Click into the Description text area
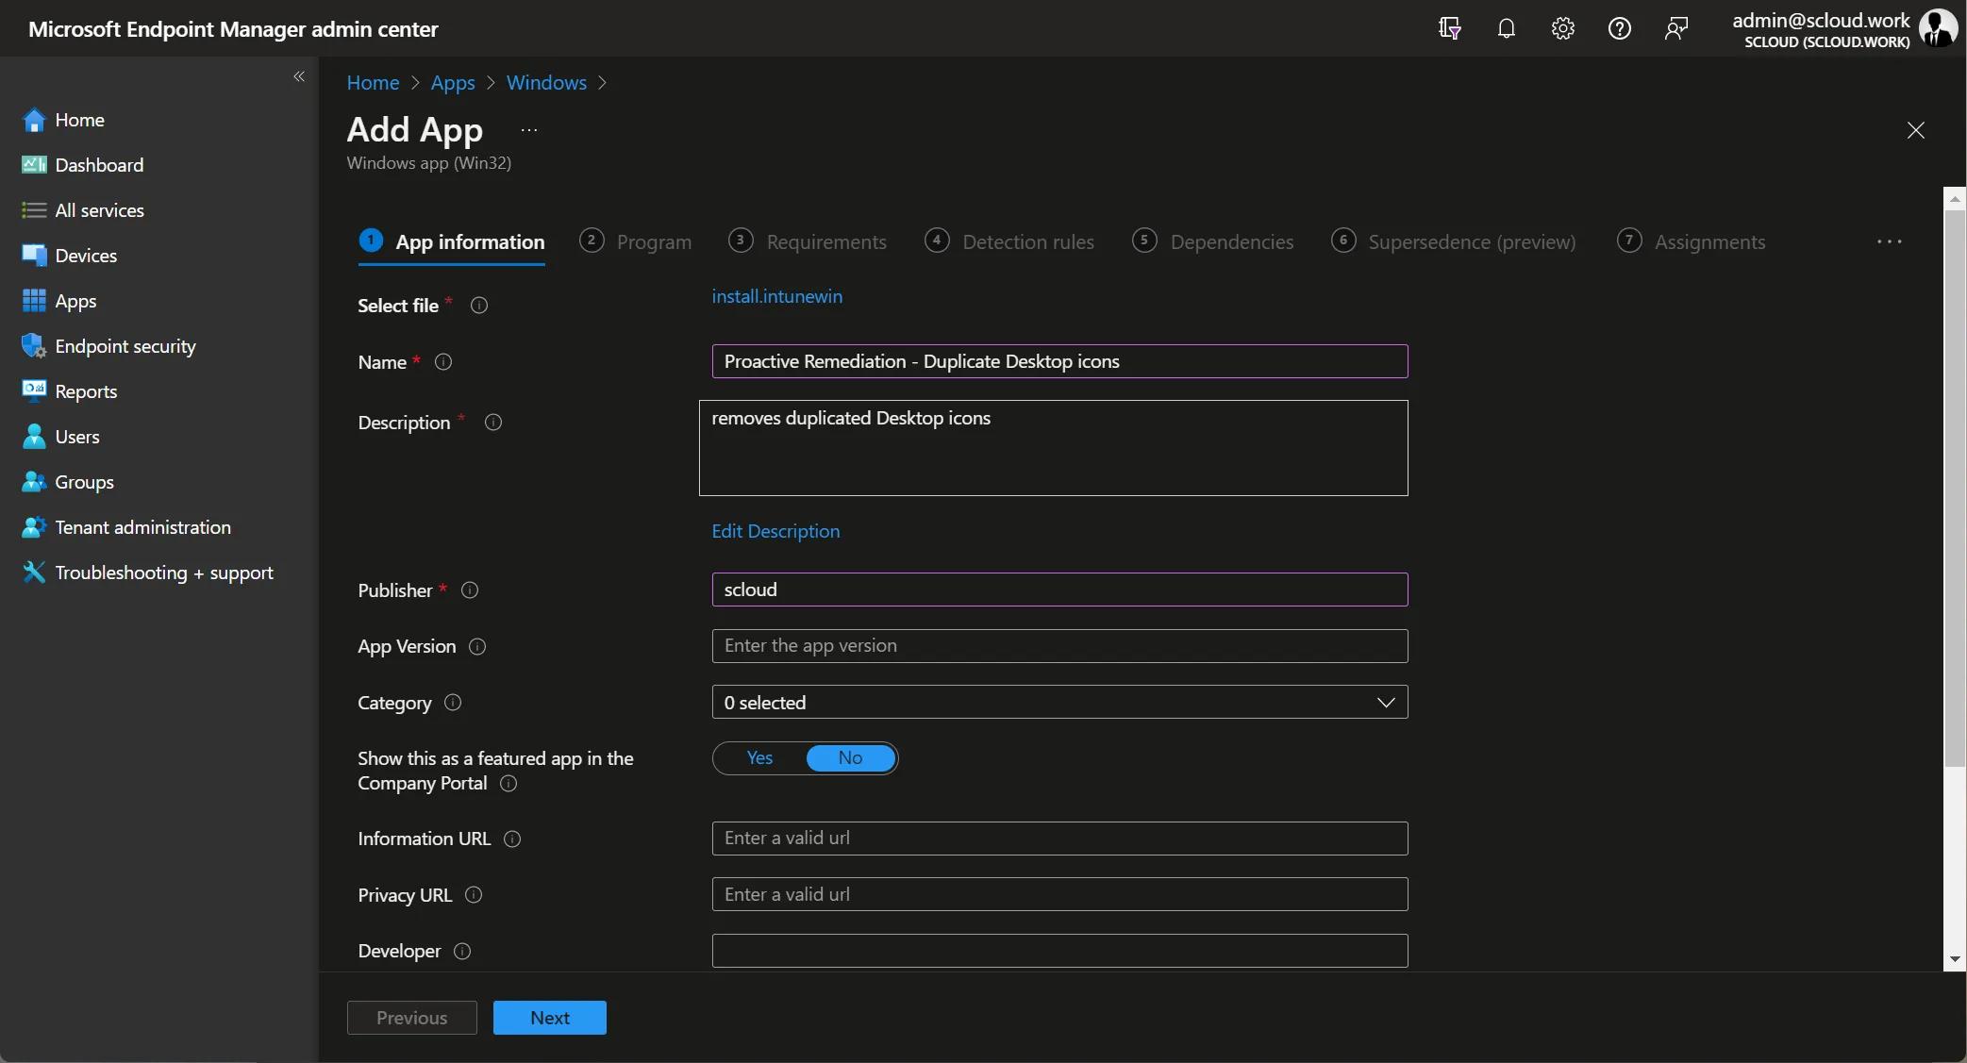This screenshot has width=1967, height=1063. (1053, 448)
